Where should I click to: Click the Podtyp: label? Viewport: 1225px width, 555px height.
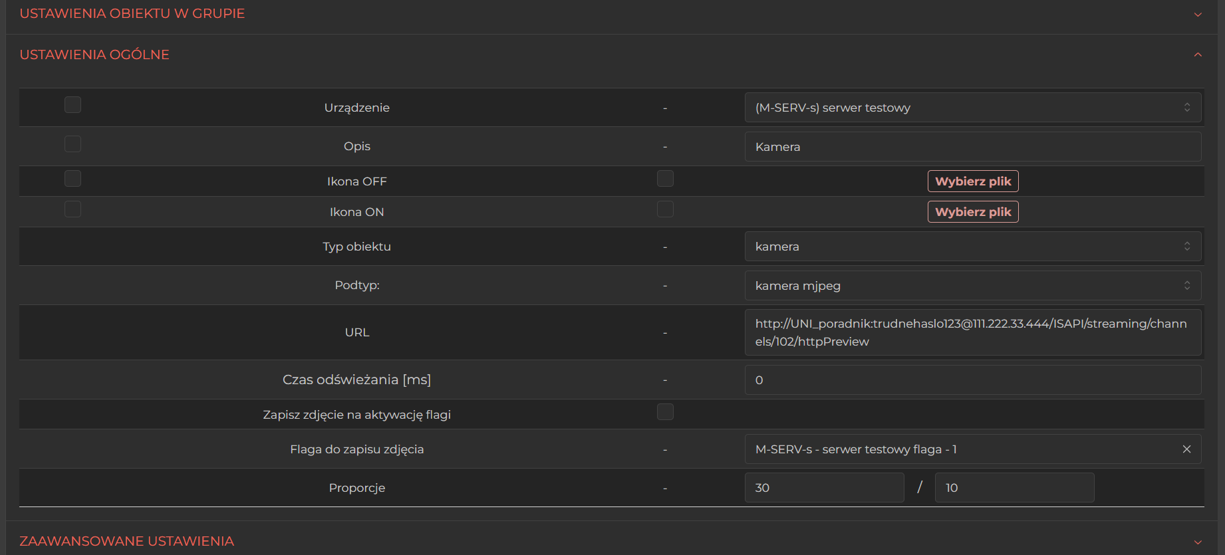pyautogui.click(x=357, y=285)
